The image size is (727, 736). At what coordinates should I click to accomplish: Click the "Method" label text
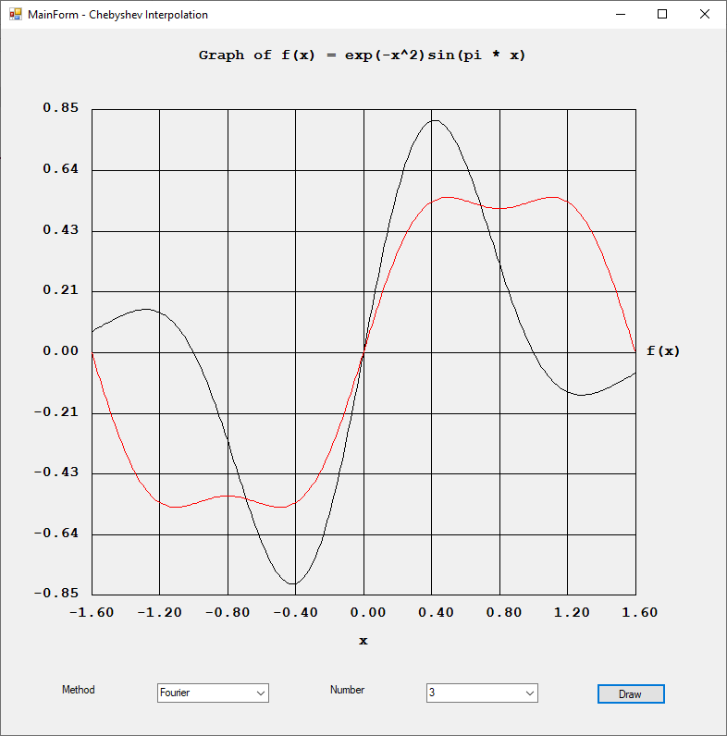click(78, 690)
